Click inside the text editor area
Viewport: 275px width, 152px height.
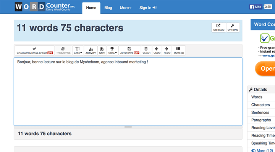pyautogui.click(x=128, y=92)
